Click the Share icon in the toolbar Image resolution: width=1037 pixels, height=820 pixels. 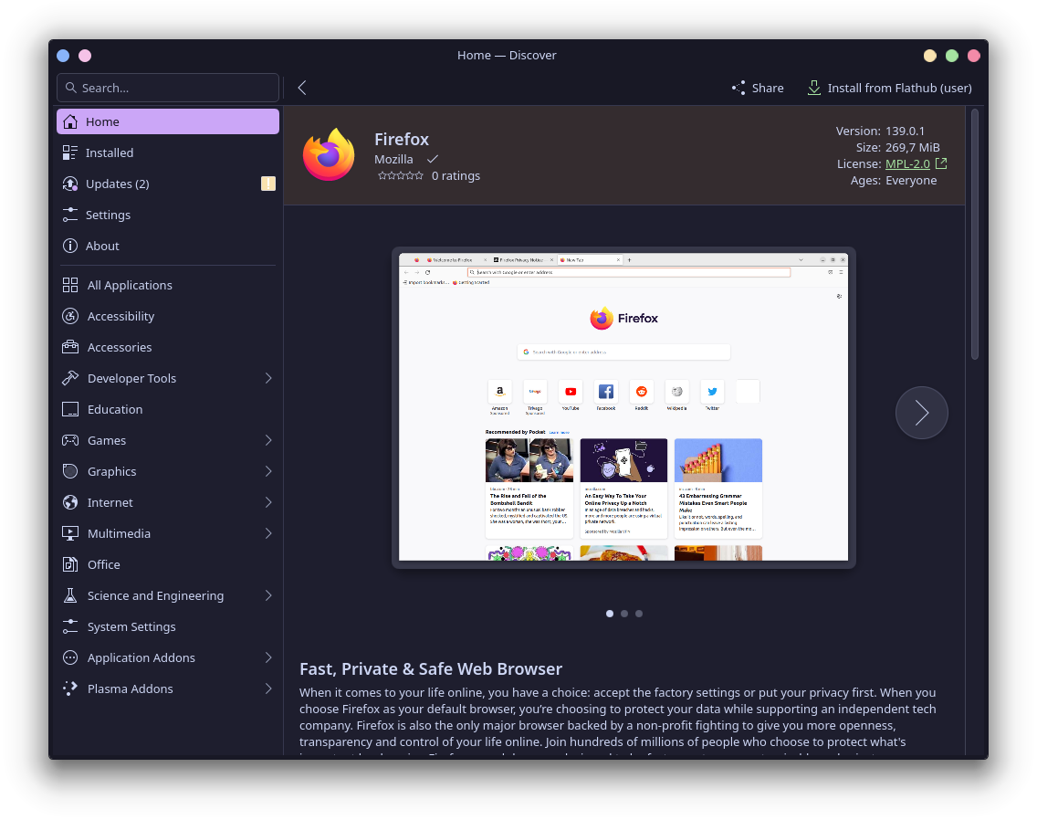738,88
